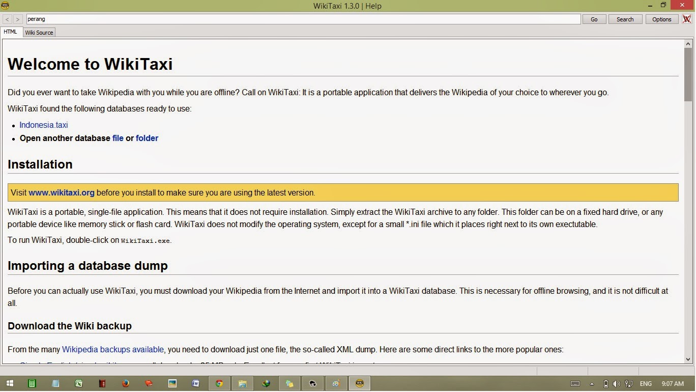Click the 'Download the Wiki backup' heading
The height and width of the screenshot is (392, 696).
coord(70,326)
